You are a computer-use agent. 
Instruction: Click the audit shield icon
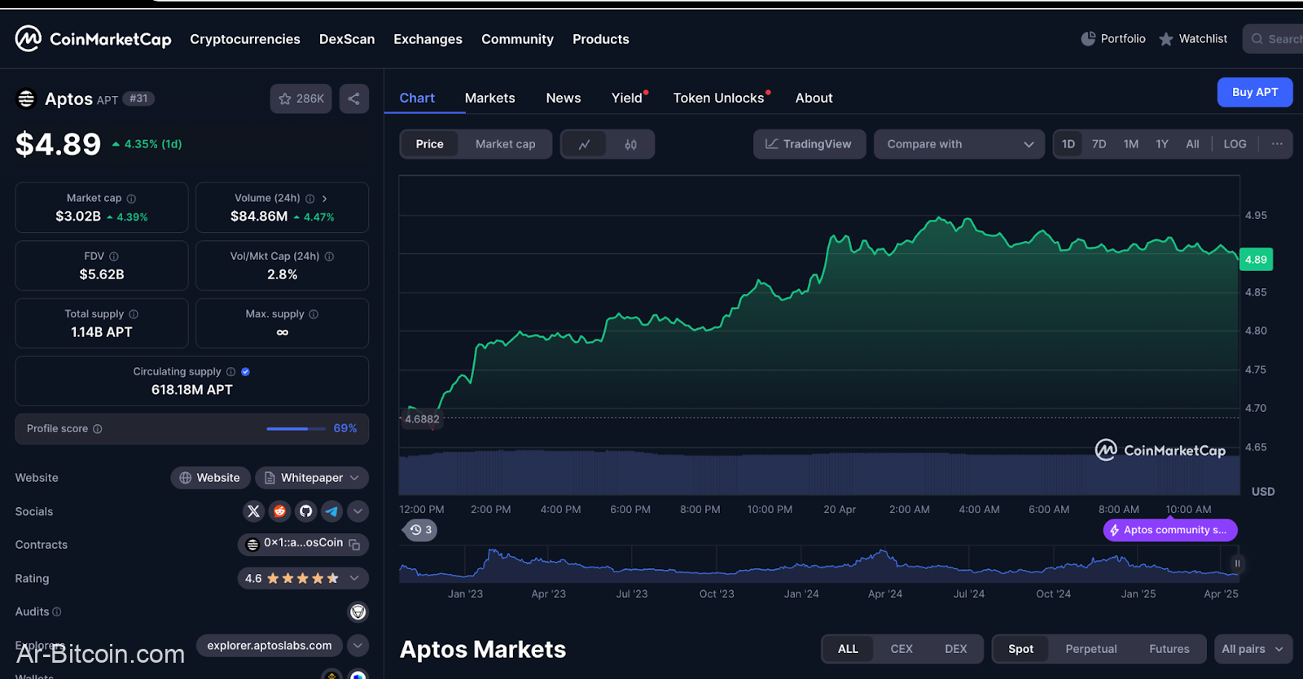pyautogui.click(x=358, y=612)
